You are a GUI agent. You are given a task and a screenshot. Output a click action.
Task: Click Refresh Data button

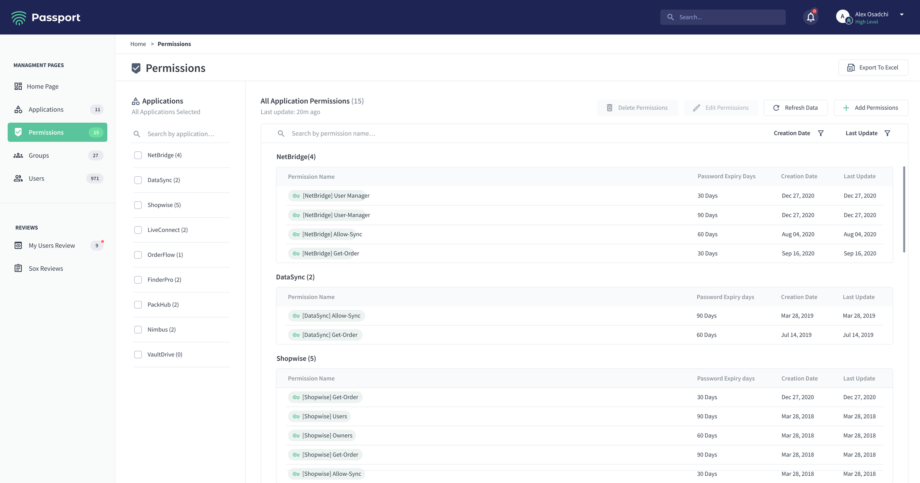click(x=796, y=108)
